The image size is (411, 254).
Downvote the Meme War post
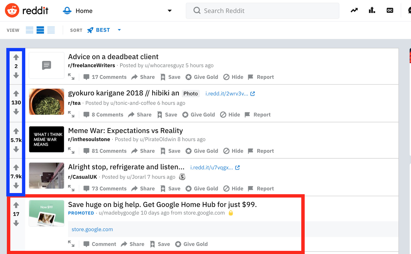pos(16,149)
